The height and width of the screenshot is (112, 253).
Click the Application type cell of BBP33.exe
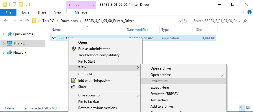[x=170, y=38]
